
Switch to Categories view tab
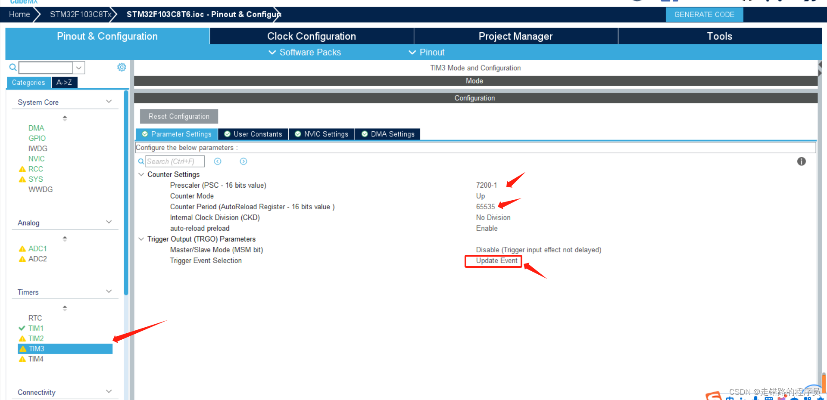pyautogui.click(x=28, y=83)
